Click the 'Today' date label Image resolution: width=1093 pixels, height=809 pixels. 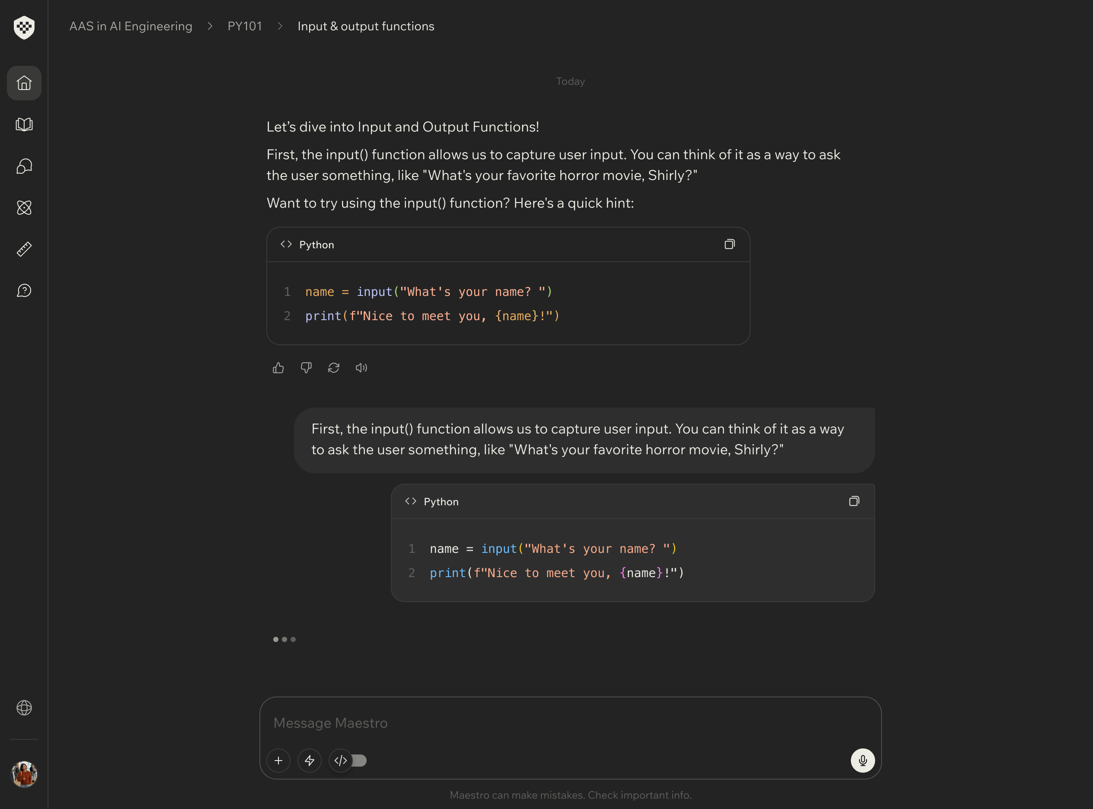570,81
